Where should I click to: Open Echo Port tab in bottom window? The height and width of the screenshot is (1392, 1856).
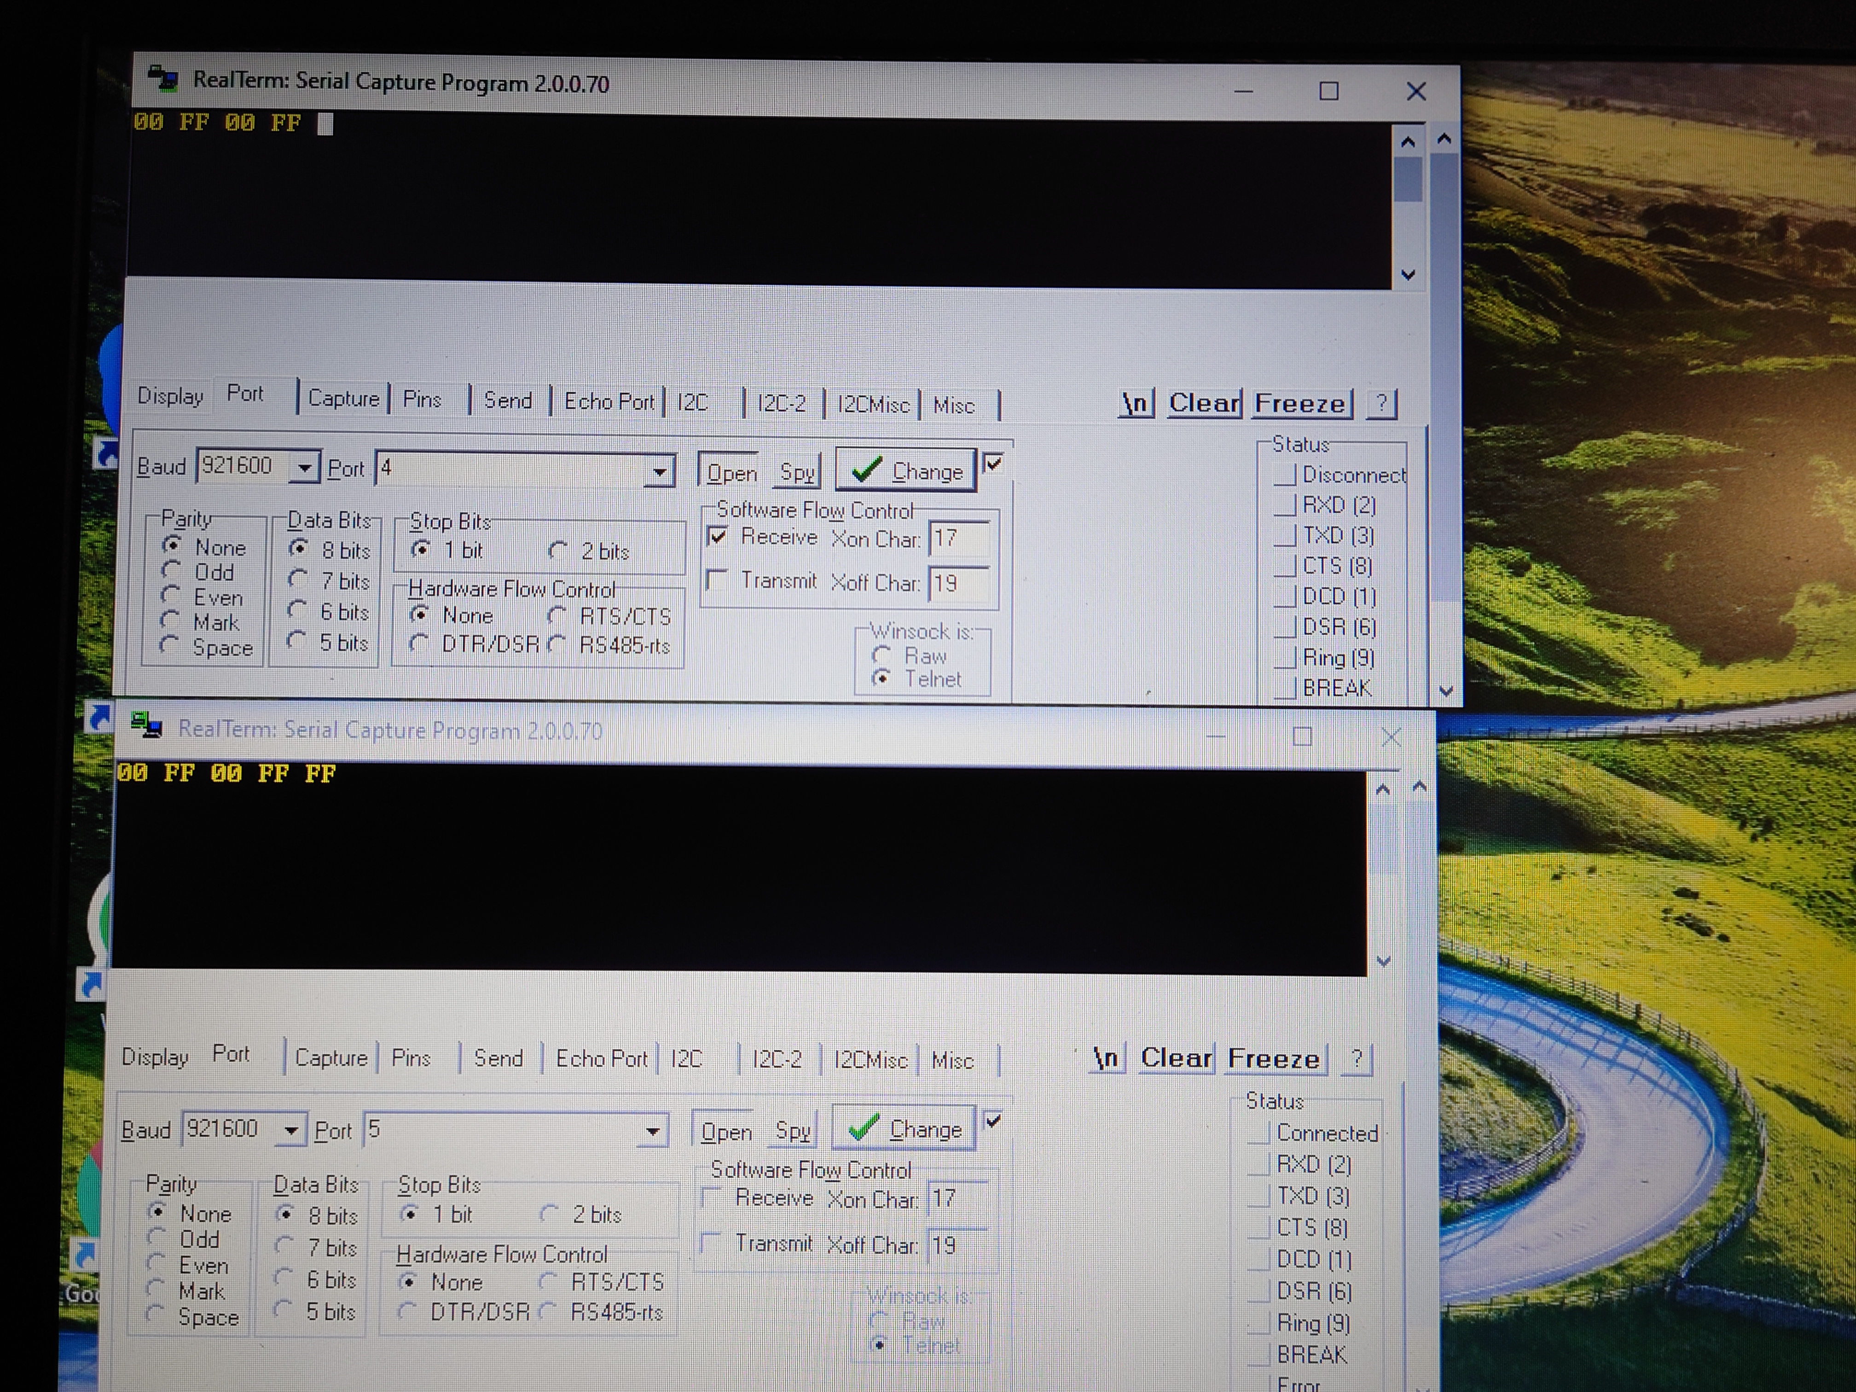click(602, 1059)
